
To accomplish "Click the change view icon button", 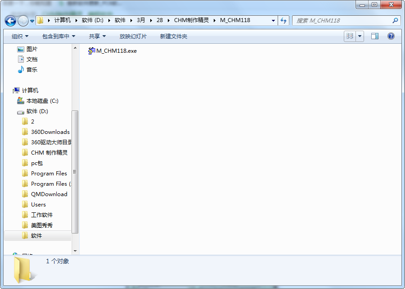I will [x=350, y=36].
